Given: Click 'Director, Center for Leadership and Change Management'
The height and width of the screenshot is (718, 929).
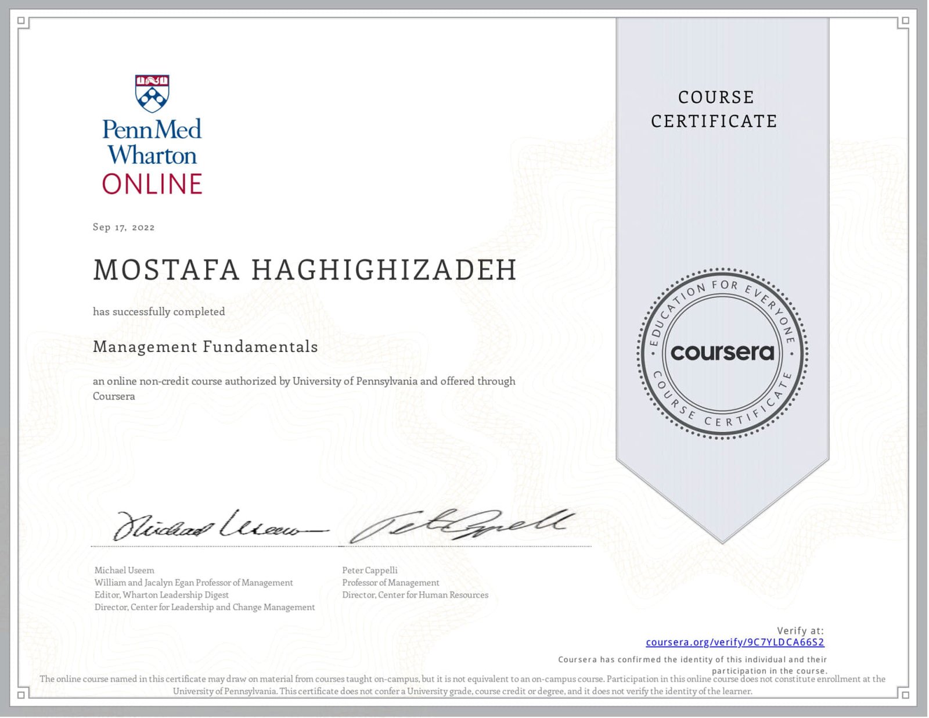Looking at the screenshot, I should tap(205, 606).
